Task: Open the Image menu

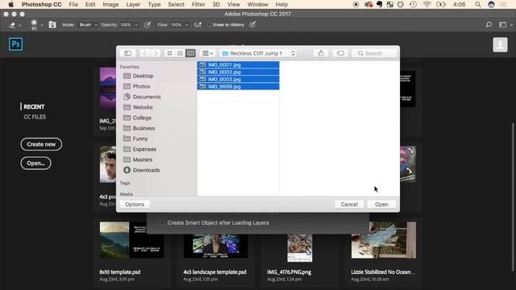Action: [x=110, y=5]
